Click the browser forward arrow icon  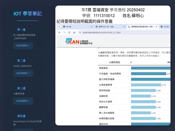tap(64, 33)
